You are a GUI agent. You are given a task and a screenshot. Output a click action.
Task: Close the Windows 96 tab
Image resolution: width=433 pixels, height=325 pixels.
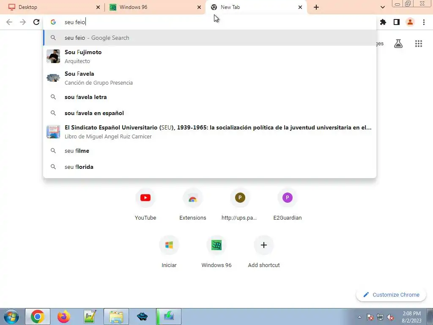199,7
